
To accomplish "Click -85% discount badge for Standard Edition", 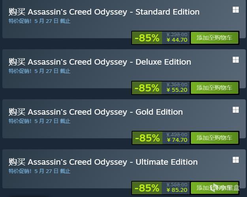I will tap(147, 38).
